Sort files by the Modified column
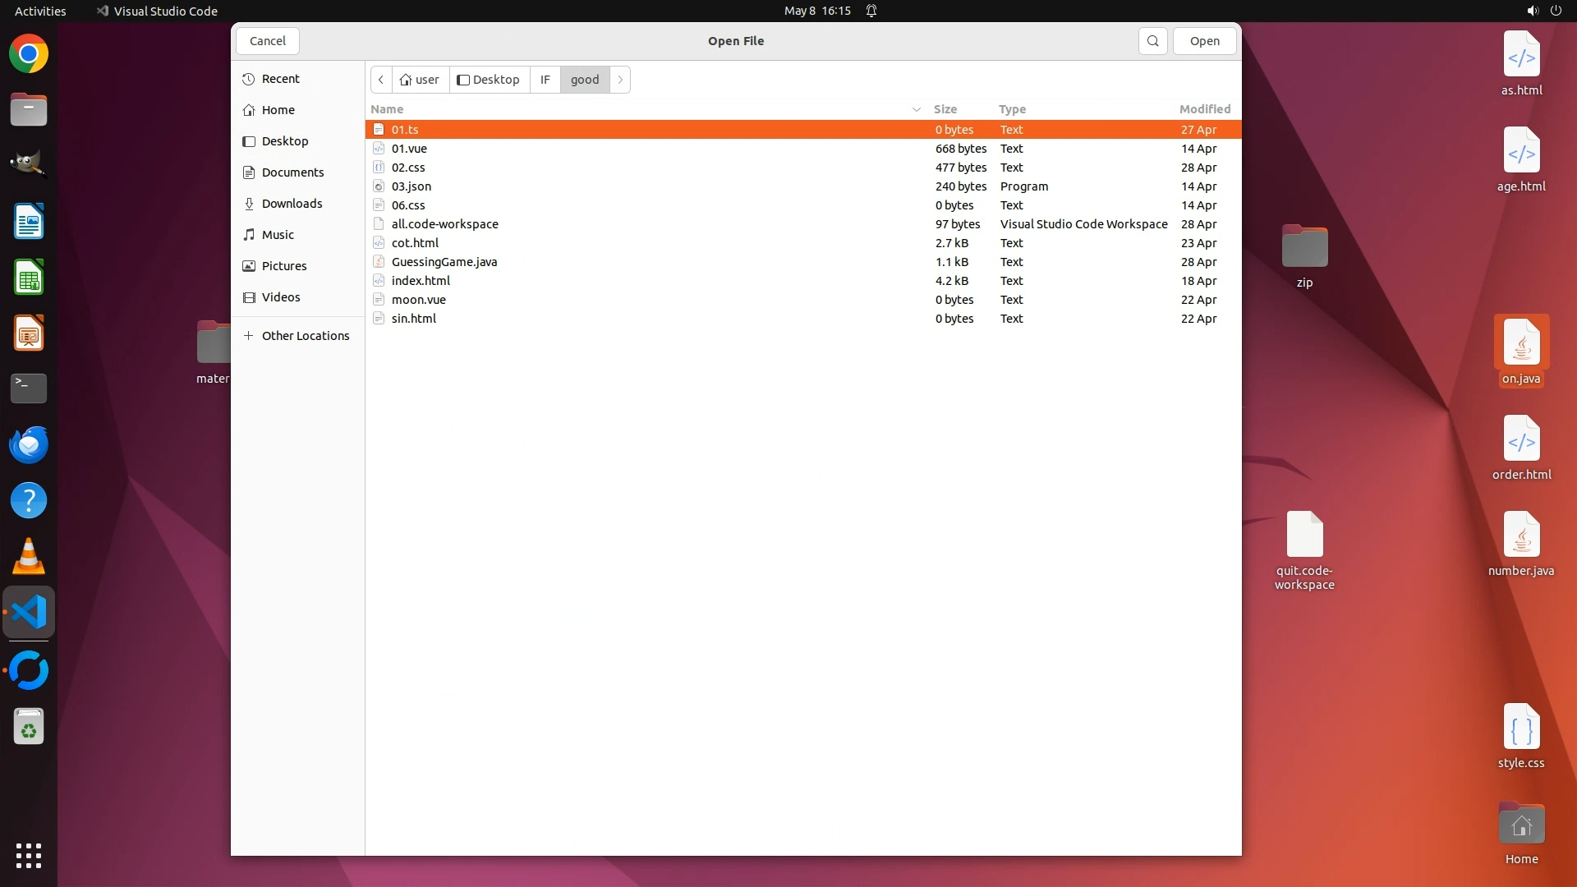 tap(1204, 109)
